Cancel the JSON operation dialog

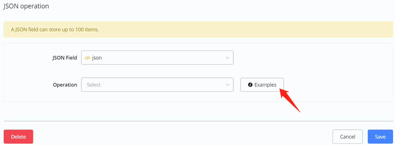pos(347,137)
